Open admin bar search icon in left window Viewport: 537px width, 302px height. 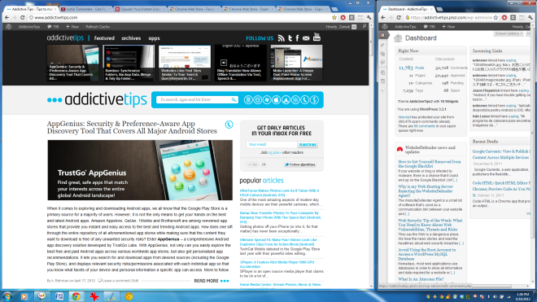(365, 26)
